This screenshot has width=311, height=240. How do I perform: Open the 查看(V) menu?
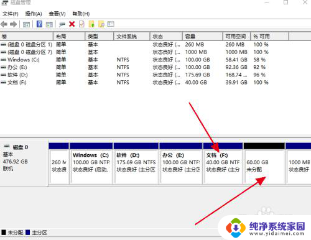[x=57, y=14]
